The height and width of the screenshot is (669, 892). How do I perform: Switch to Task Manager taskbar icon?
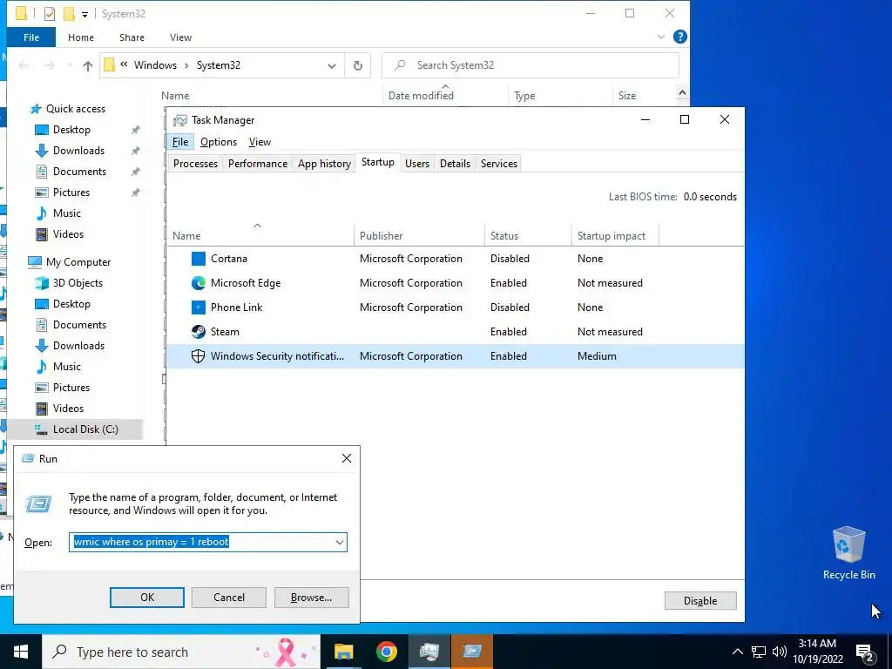[429, 652]
